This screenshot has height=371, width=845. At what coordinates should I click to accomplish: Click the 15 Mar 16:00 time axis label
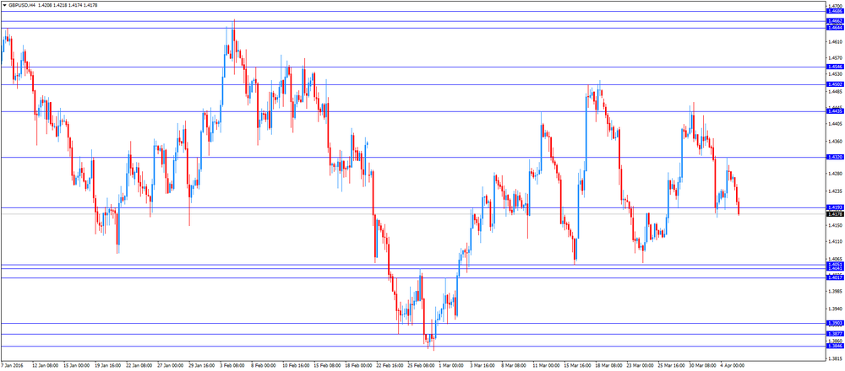coord(577,366)
